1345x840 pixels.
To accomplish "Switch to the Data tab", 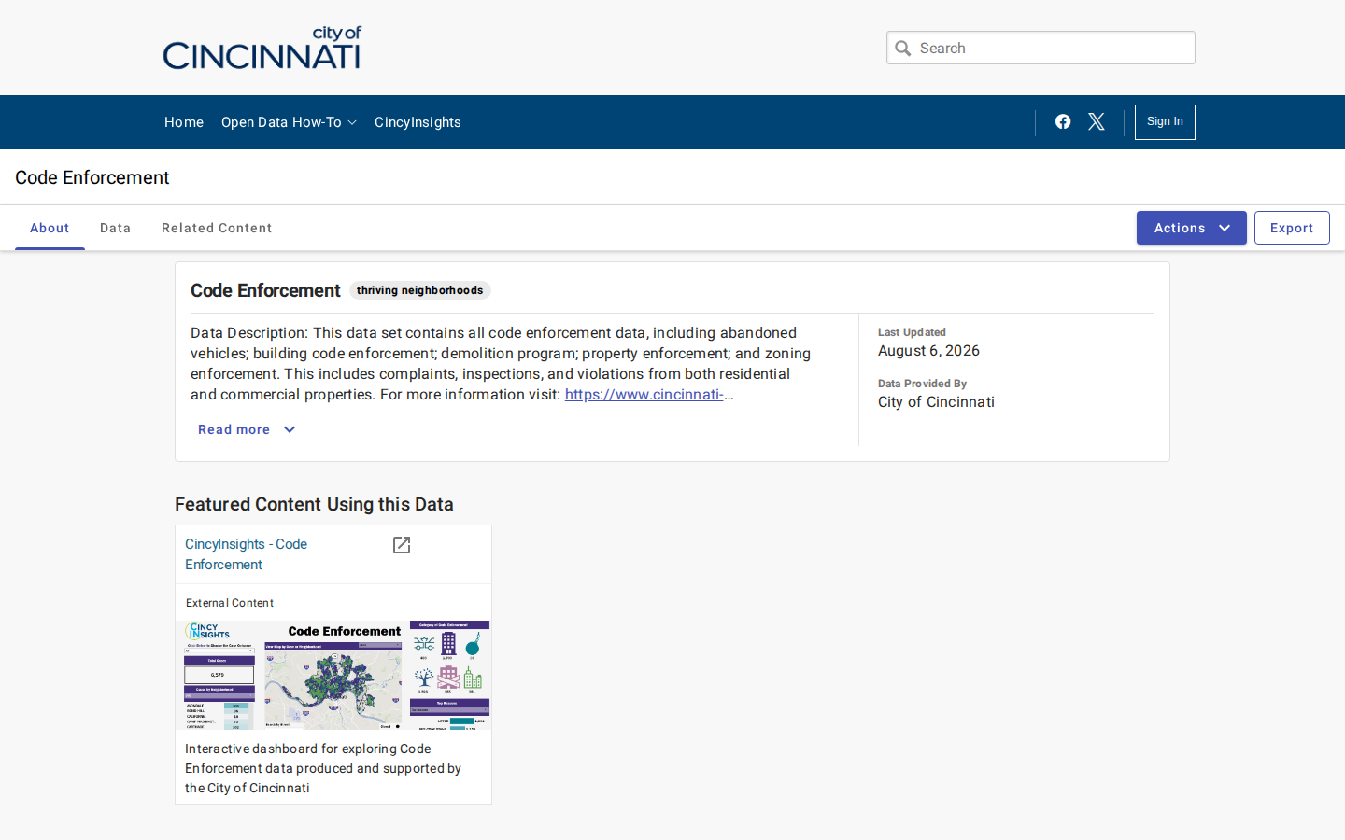I will point(116,228).
